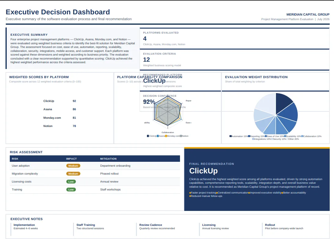Image resolution: width=334 pixels, height=239 pixels.
Task: Click the Low badge for Training risk
Action: pyautogui.click(x=71, y=190)
